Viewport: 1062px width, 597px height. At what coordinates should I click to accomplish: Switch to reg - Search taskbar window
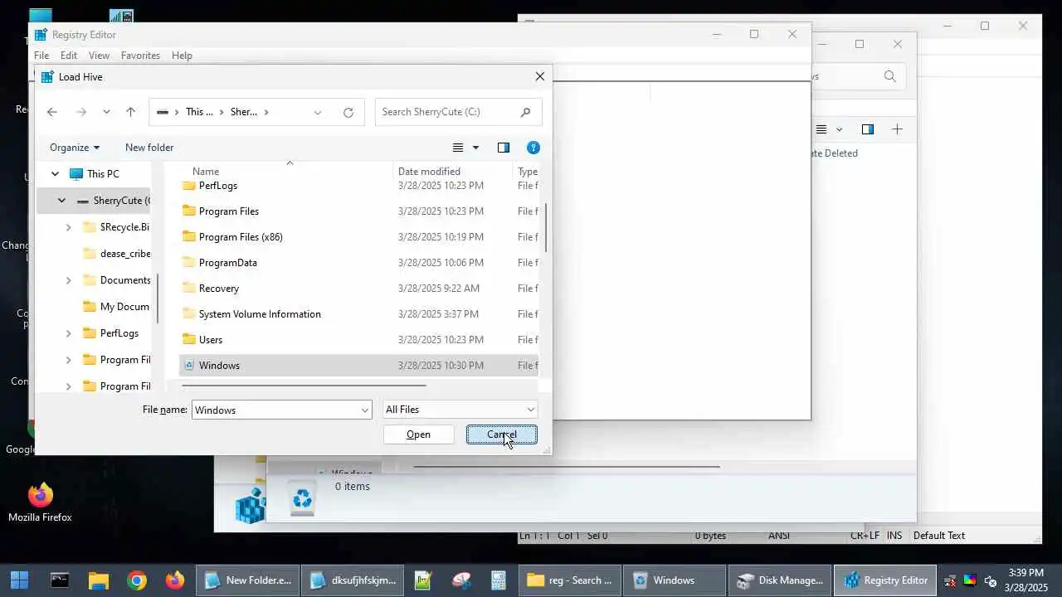click(571, 580)
